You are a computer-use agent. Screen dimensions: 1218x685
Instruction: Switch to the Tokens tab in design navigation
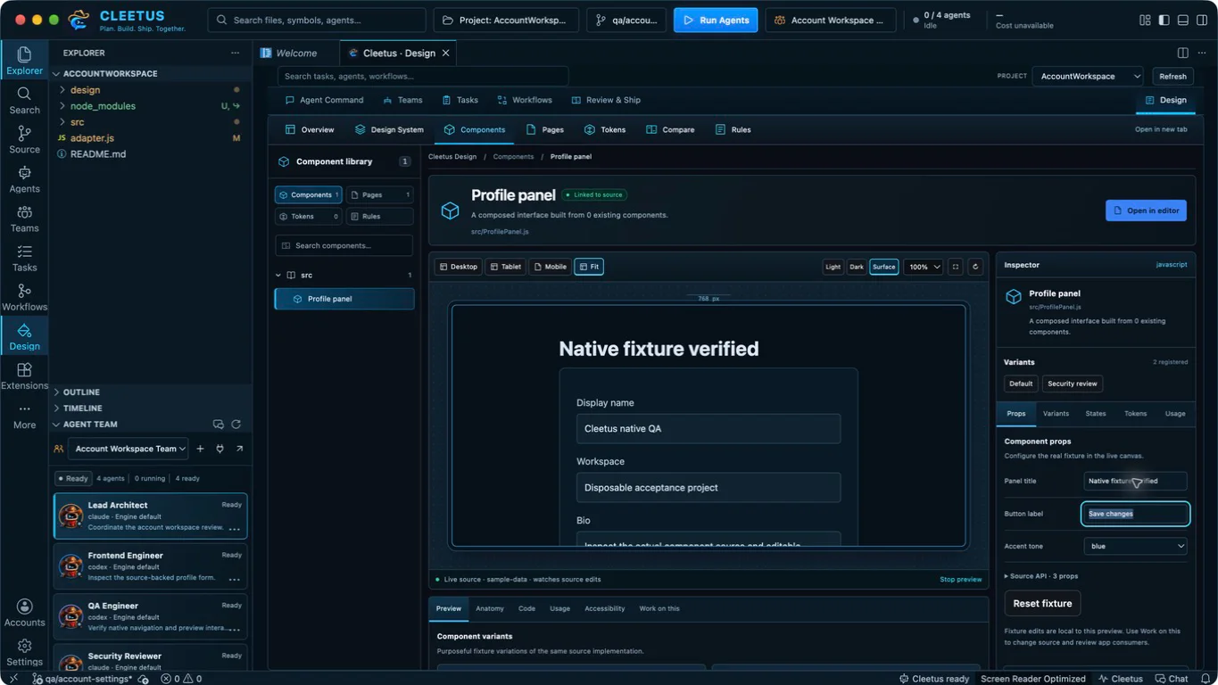(x=604, y=129)
